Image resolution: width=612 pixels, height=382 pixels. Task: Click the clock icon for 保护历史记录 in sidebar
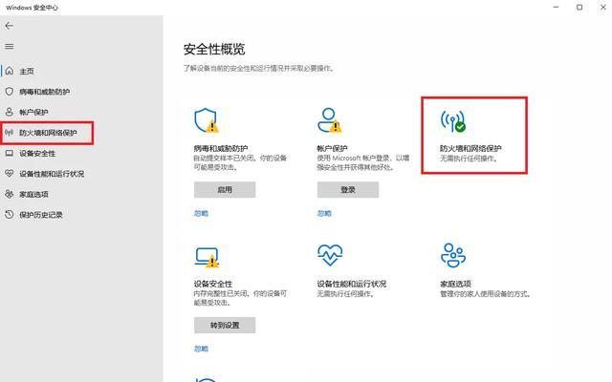[x=10, y=214]
